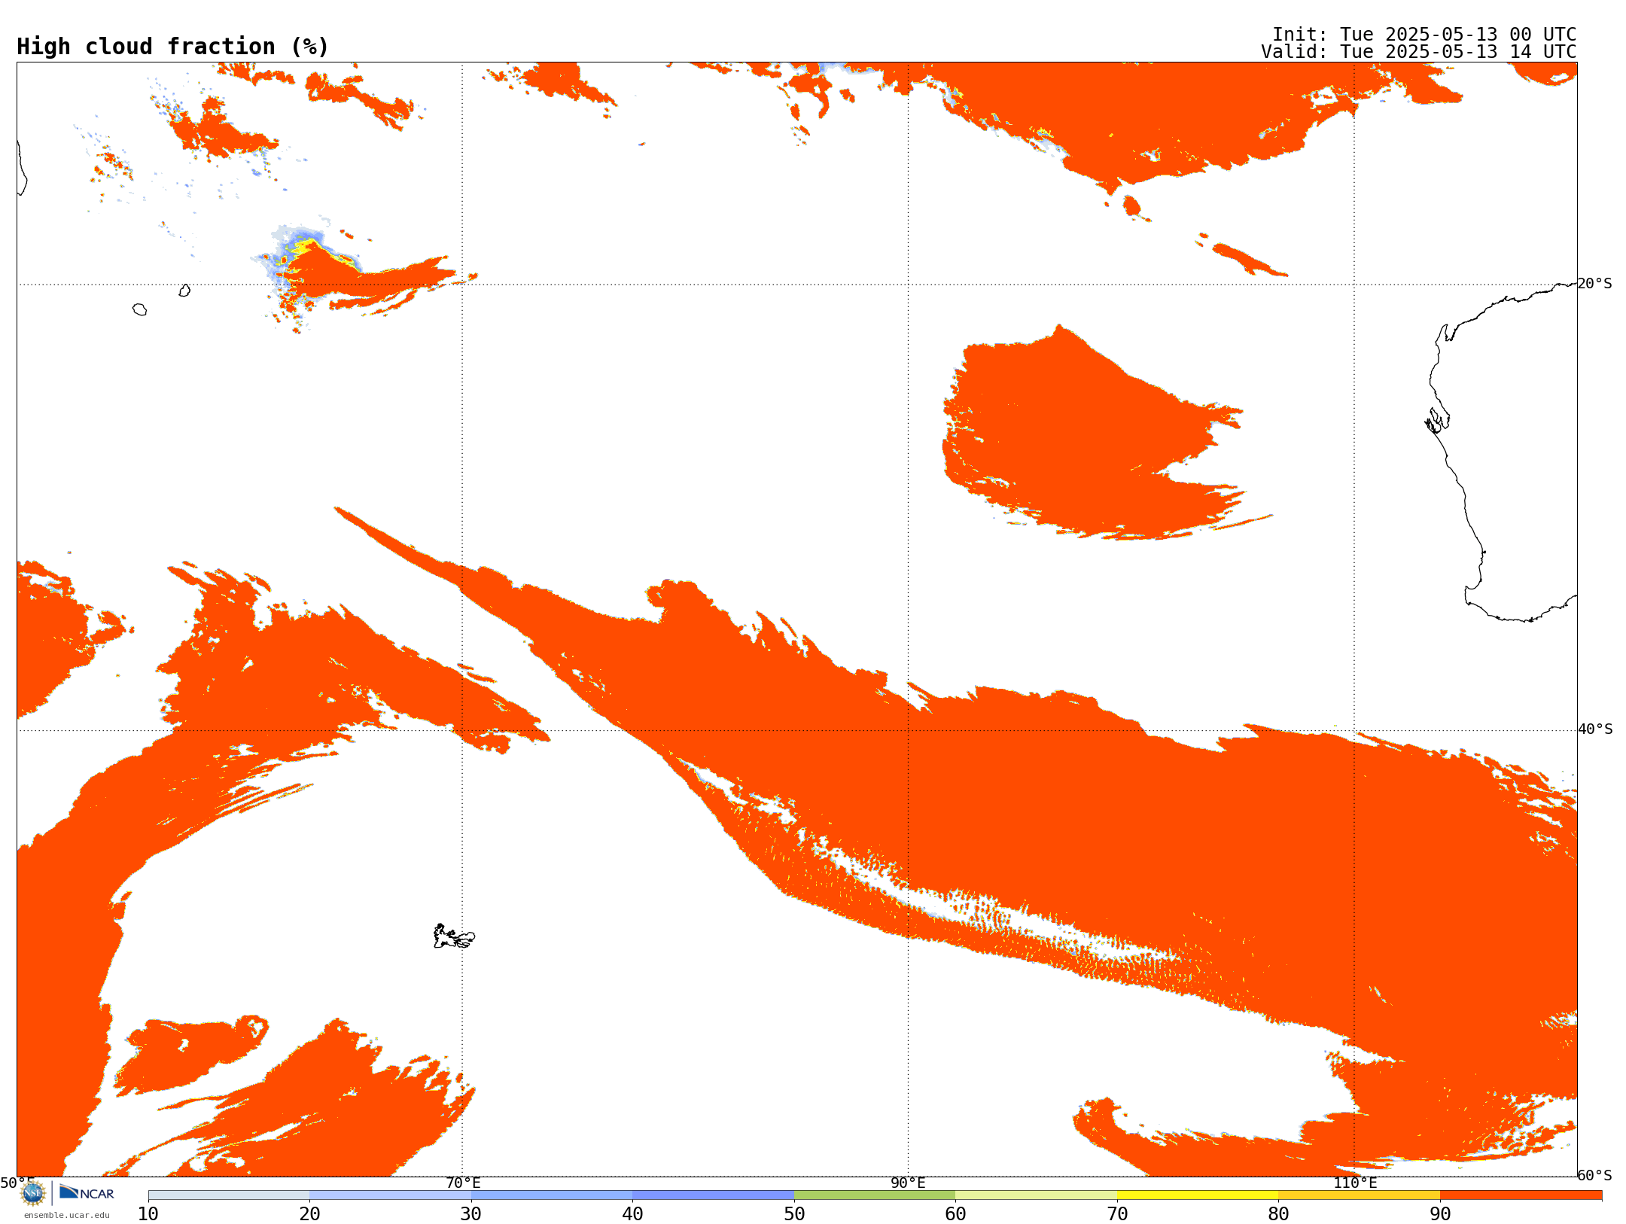Pick the pale yellow-green 60-70 colorbar swatch

click(1036, 1195)
